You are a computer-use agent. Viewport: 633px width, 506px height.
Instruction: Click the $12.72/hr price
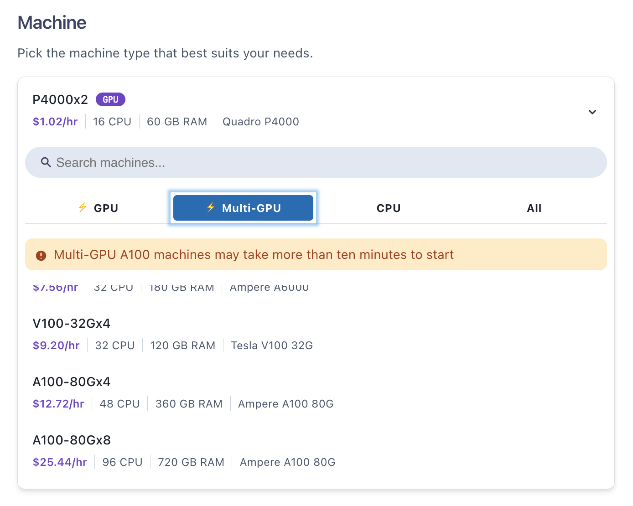click(x=58, y=404)
